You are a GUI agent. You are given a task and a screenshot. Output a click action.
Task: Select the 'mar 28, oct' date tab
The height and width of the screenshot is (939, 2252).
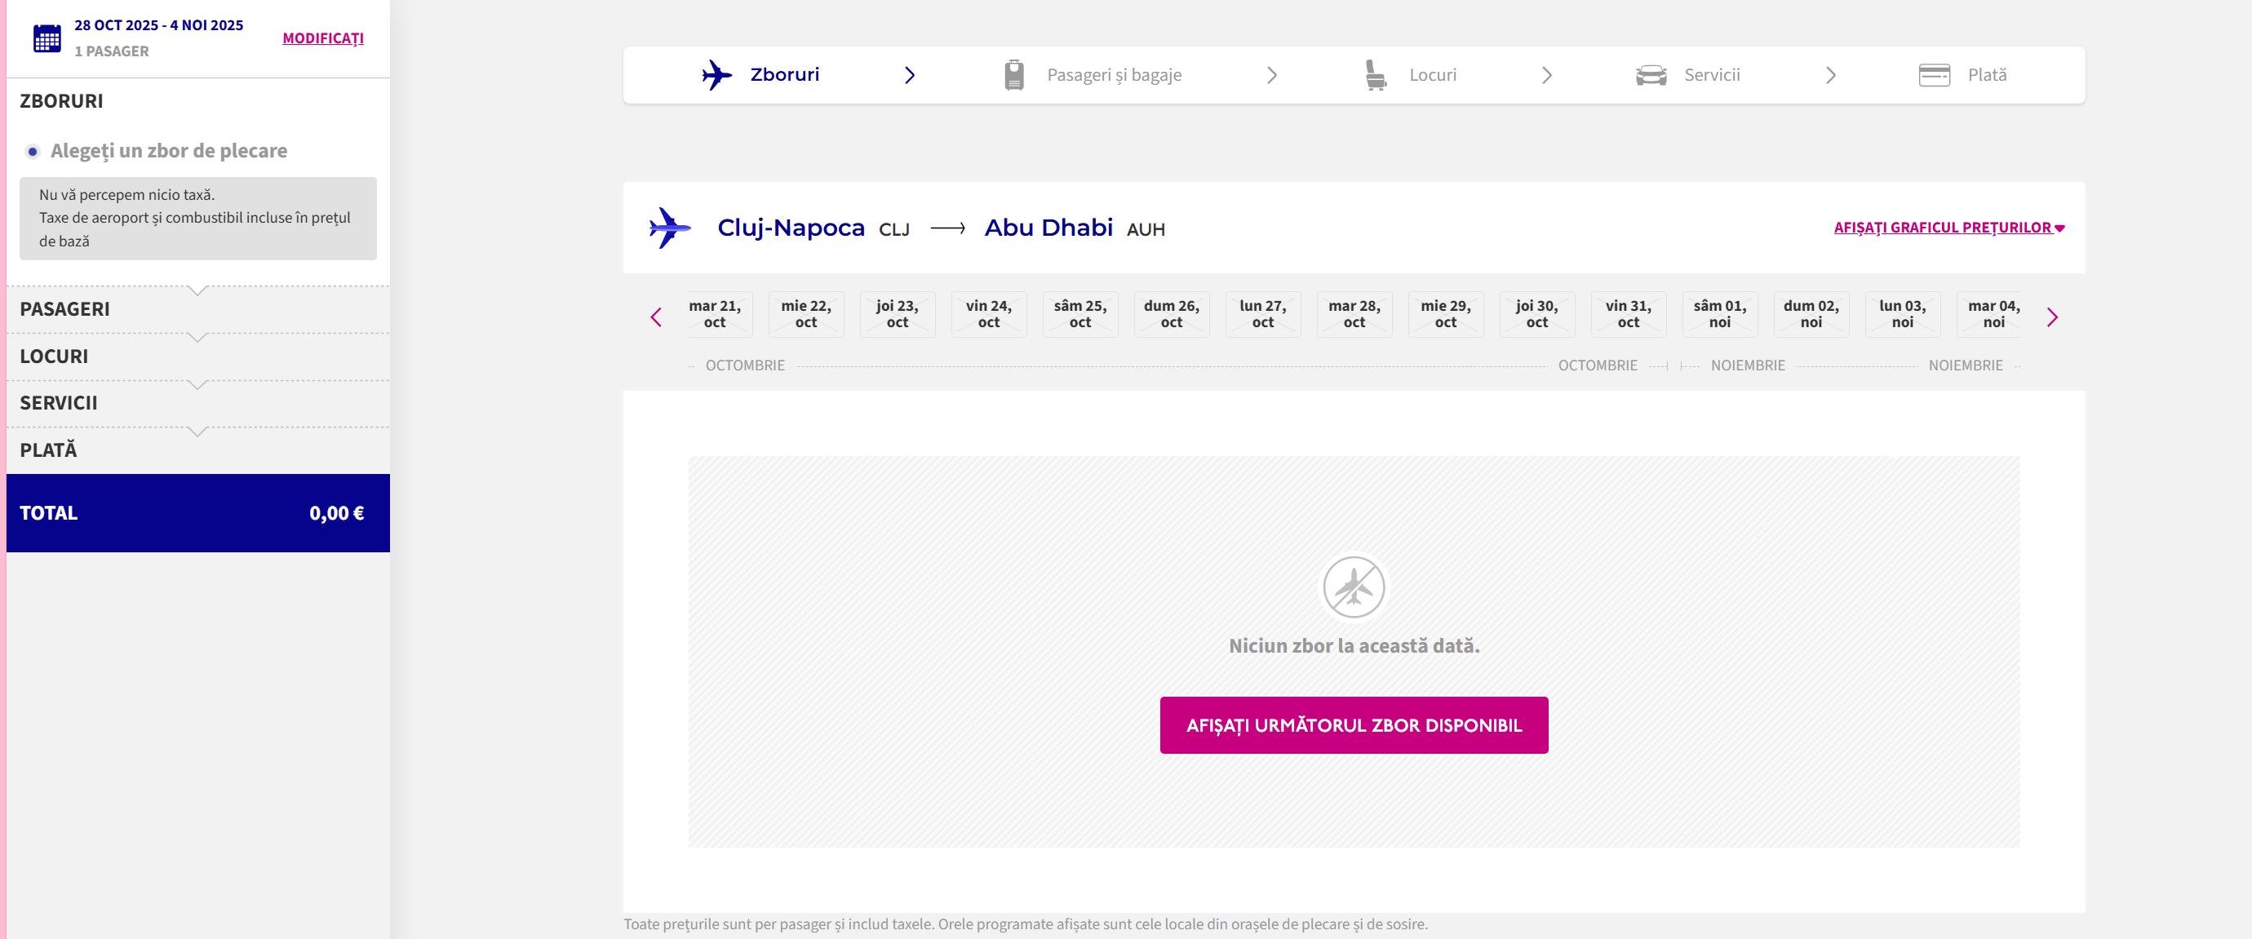[x=1354, y=315]
